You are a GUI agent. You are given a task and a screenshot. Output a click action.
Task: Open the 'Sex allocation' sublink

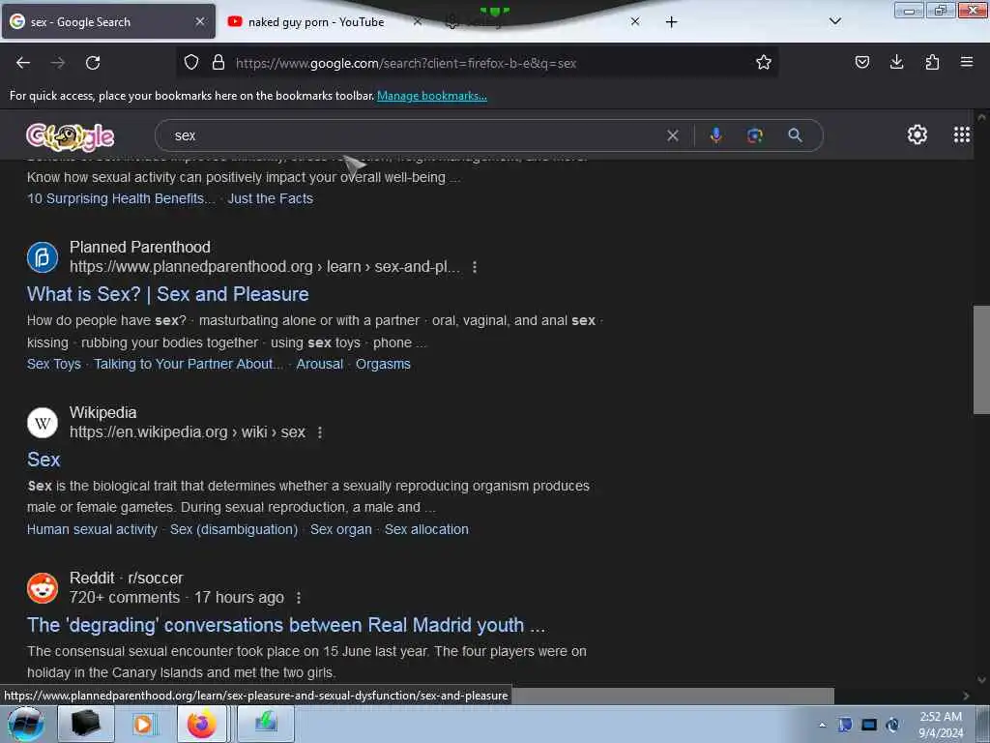click(426, 529)
